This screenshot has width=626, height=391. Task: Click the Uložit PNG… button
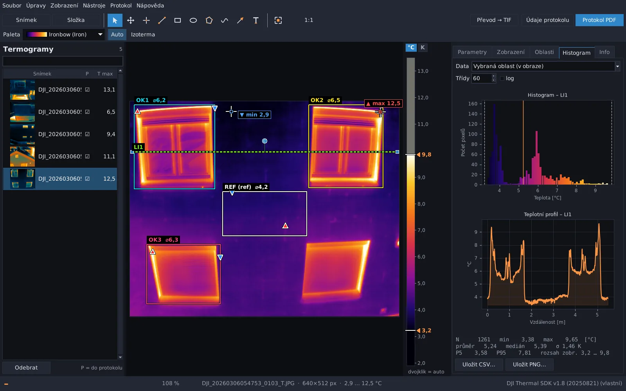529,364
